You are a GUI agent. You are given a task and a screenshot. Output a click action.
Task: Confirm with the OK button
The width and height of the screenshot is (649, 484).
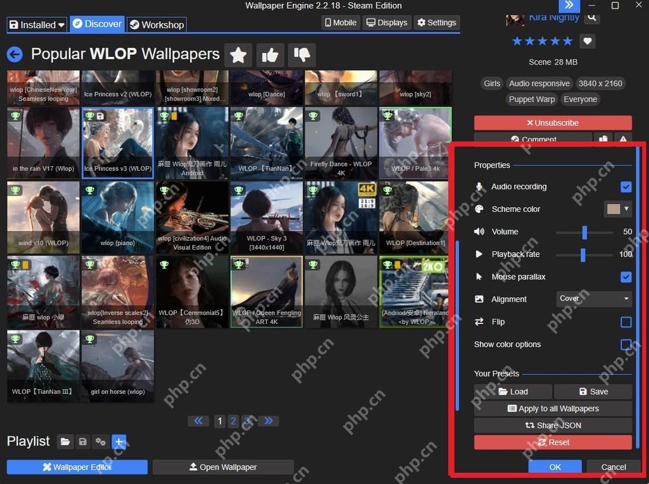[x=555, y=467]
